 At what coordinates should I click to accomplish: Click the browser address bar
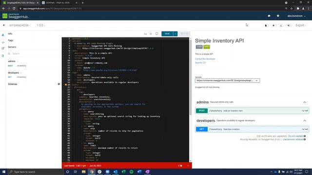tap(151, 9)
